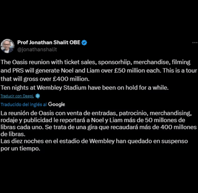The height and width of the screenshot is (193, 198).
Task: Click the Las diez noches en el estadio line
Action: (x=94, y=141)
